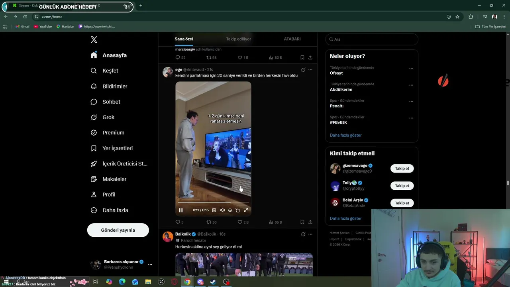Open YouTube bookmark

coord(43,27)
